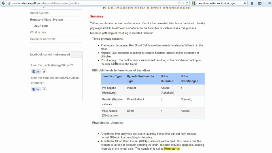Click the site identity globe icon
This screenshot has width=272, height=153.
[x=9, y=3]
